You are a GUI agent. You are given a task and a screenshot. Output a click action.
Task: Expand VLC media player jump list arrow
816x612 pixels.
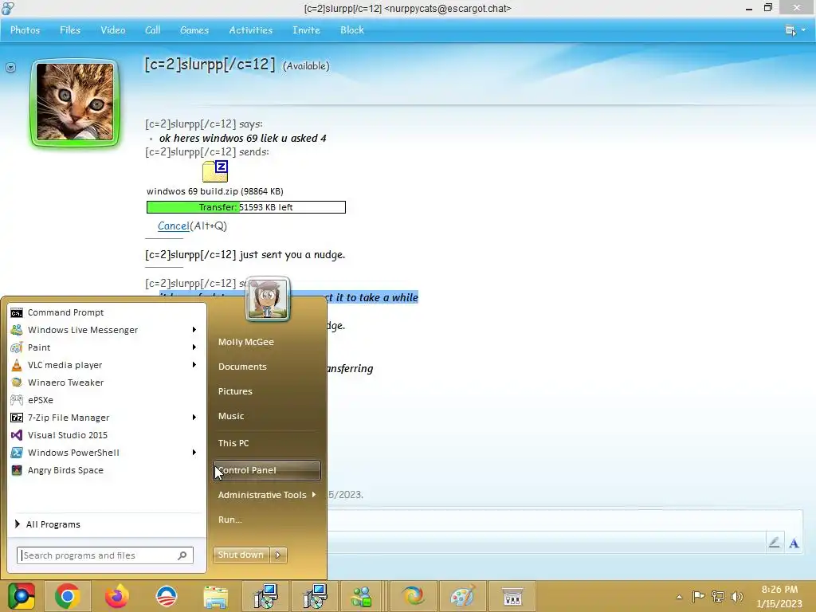(x=194, y=365)
